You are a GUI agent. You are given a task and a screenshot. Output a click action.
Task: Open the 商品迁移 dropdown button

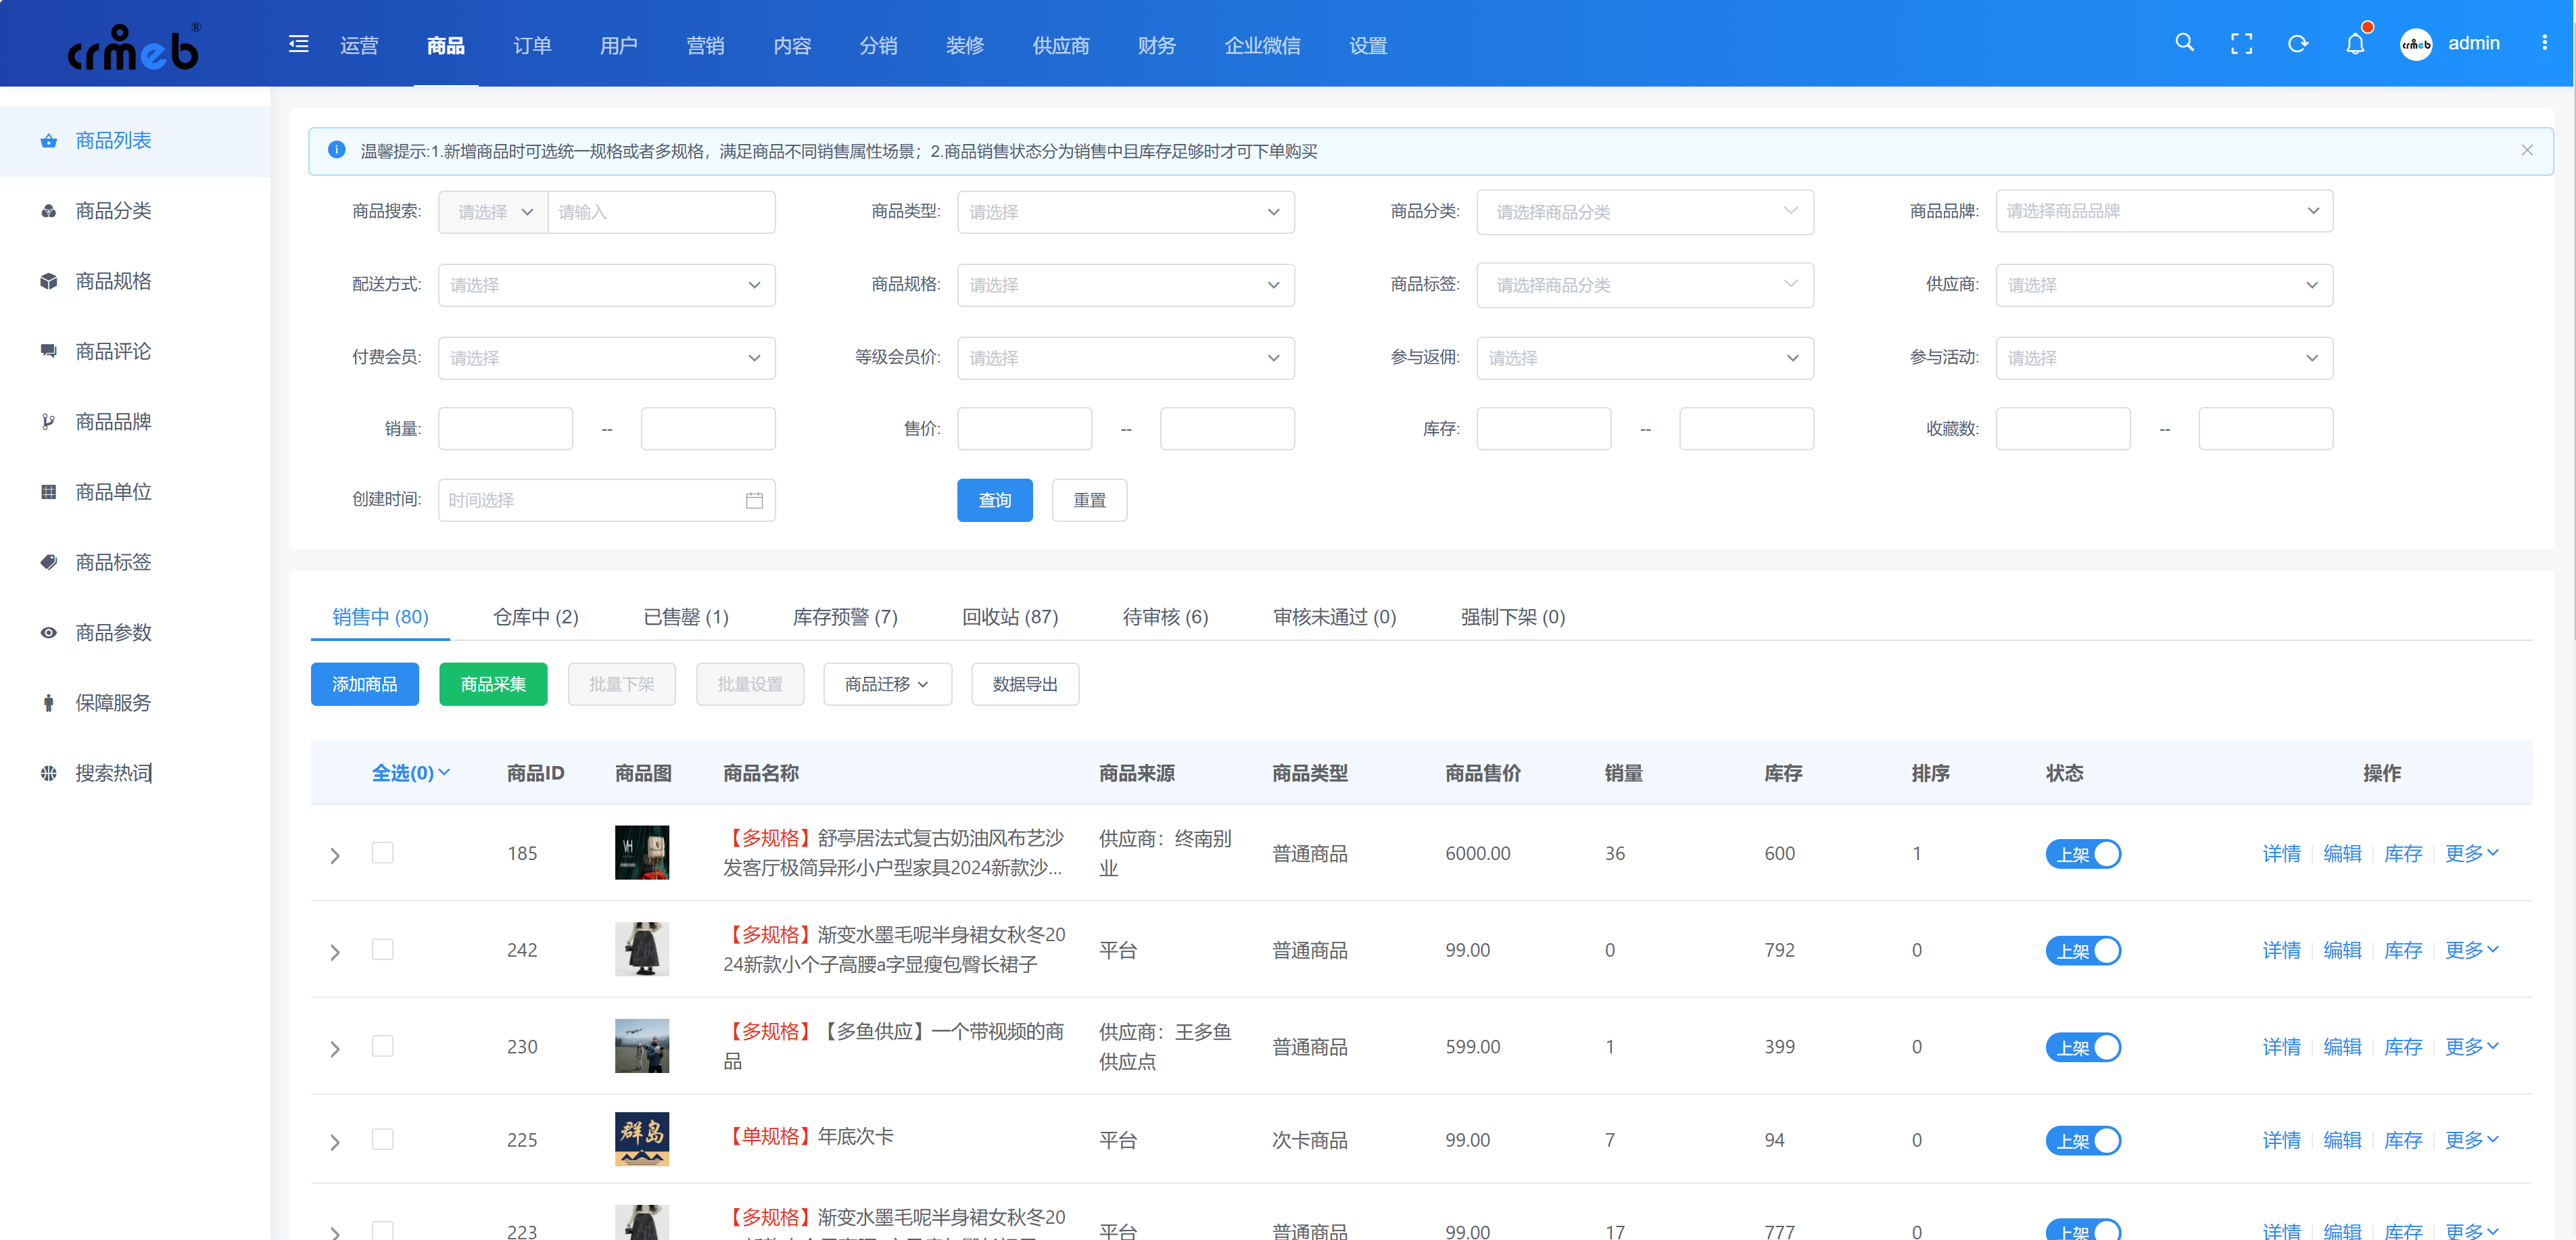pos(887,684)
